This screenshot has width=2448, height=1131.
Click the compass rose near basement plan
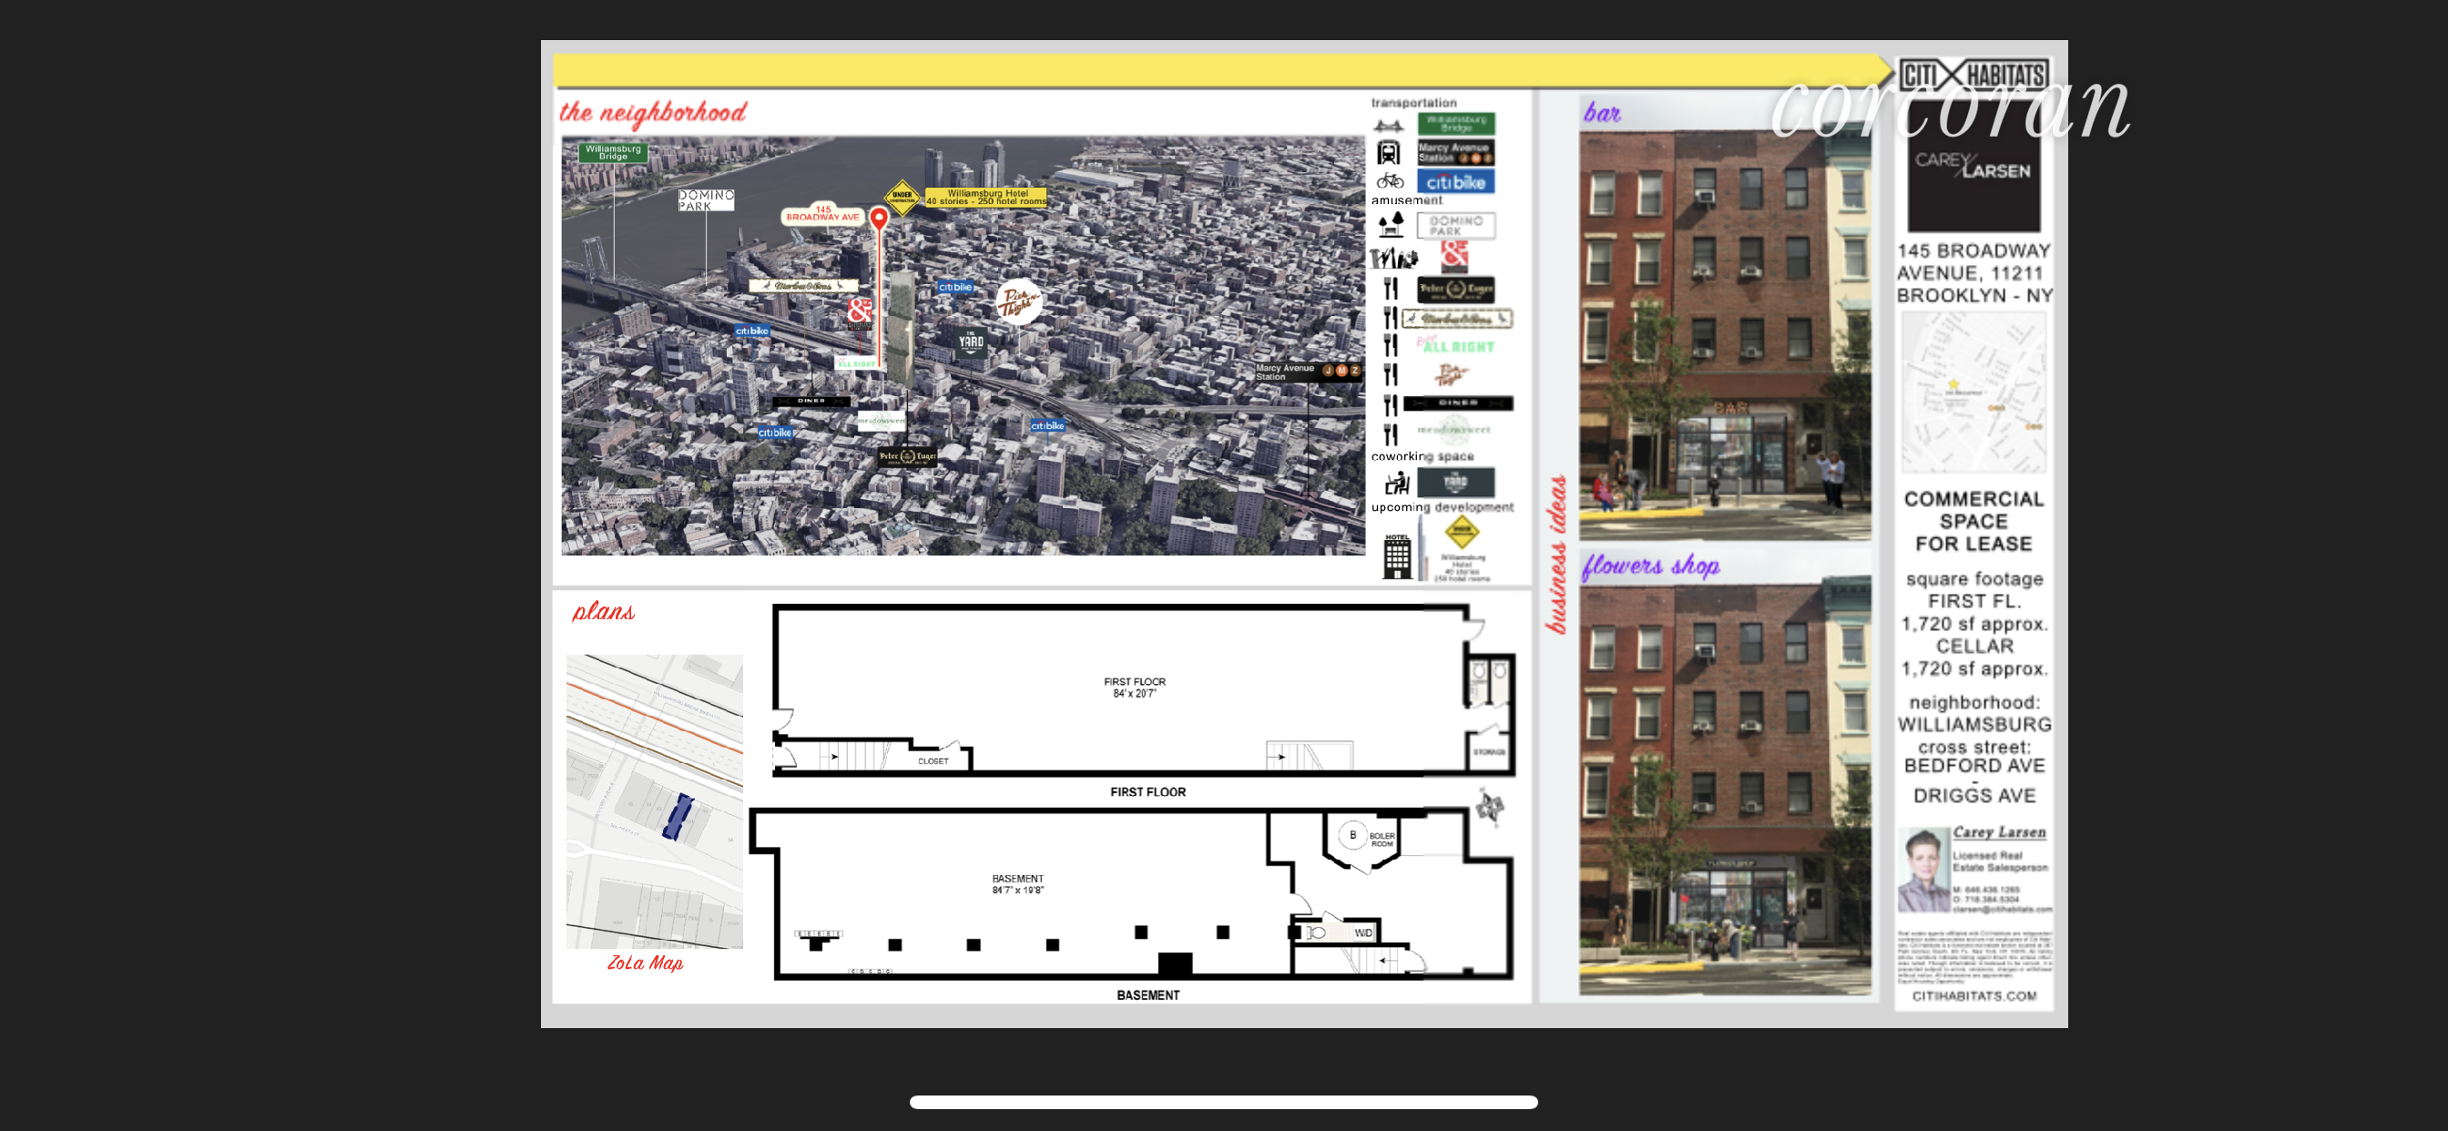pos(1489,808)
